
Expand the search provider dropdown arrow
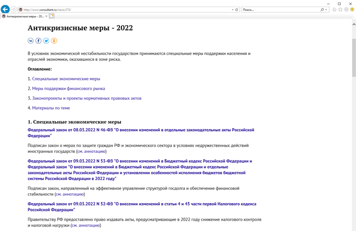(326, 9)
